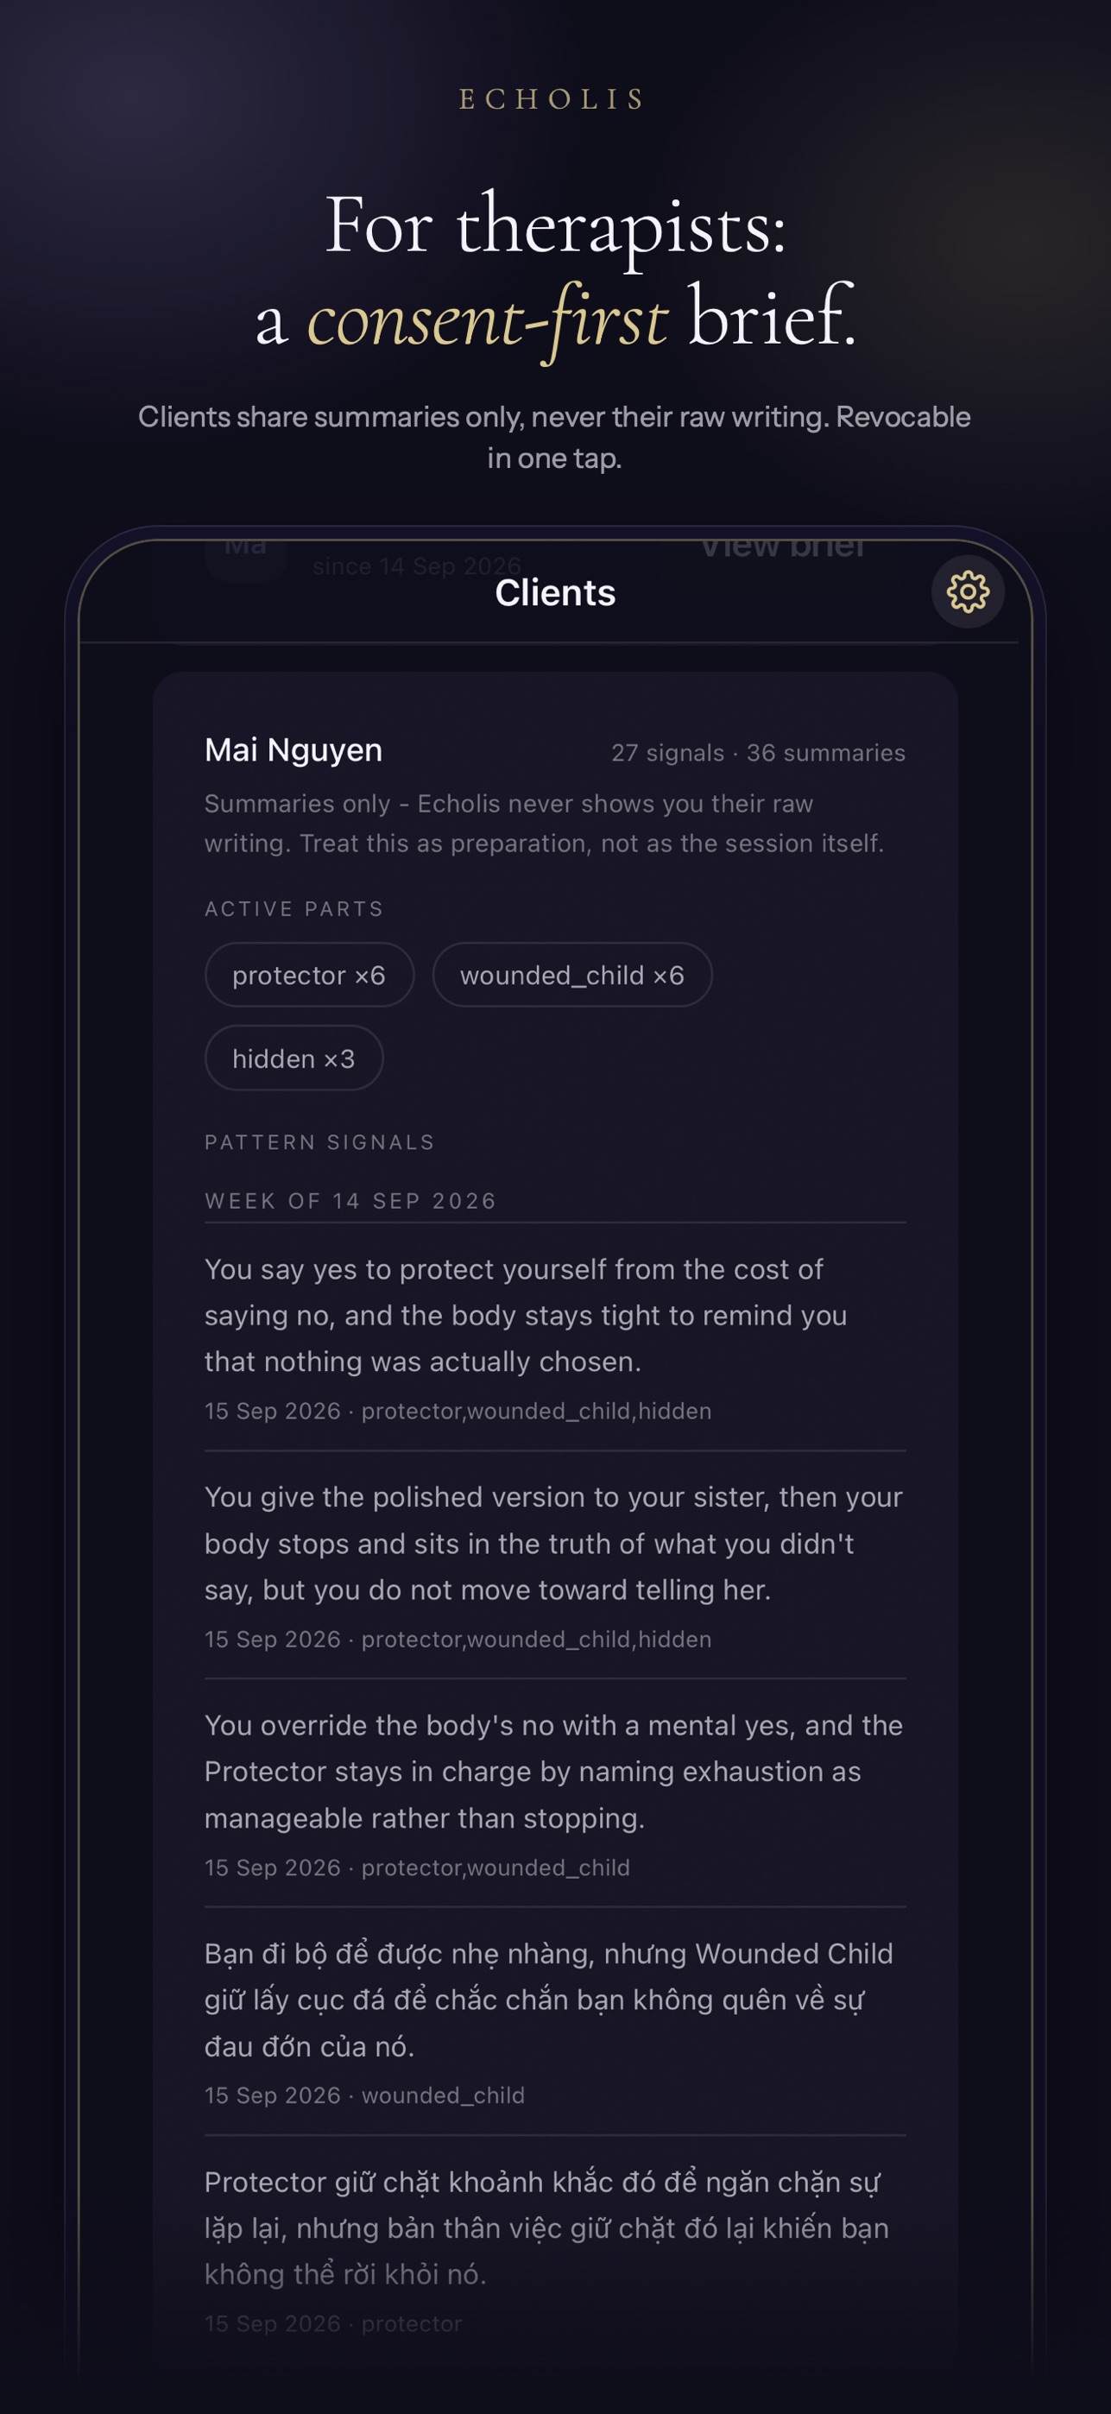This screenshot has width=1111, height=2414.
Task: Click the Clients header title
Action: 556,592
